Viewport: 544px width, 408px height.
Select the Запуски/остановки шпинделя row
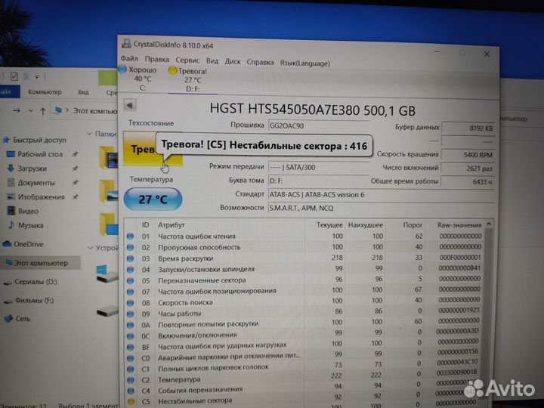coord(304,269)
